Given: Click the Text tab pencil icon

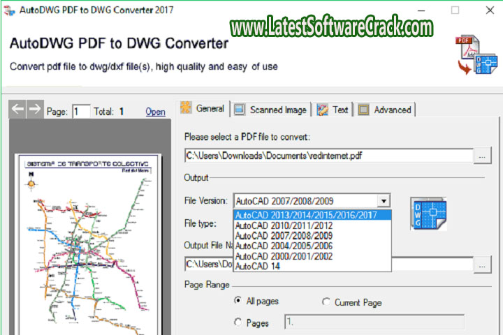Looking at the screenshot, I should coord(322,110).
